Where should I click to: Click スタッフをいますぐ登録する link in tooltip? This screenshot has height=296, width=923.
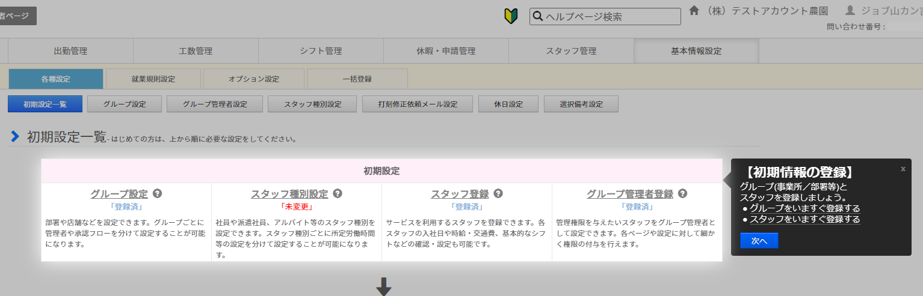pos(804,220)
